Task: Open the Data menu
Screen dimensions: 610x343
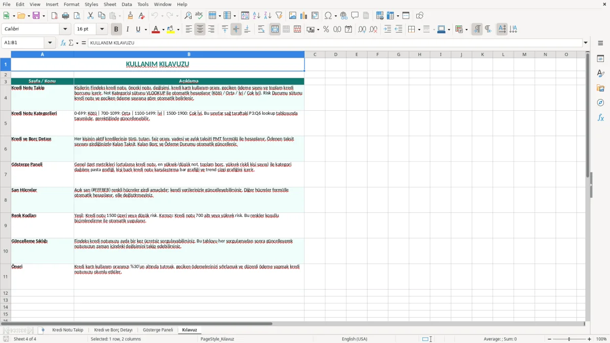Action: tap(127, 4)
